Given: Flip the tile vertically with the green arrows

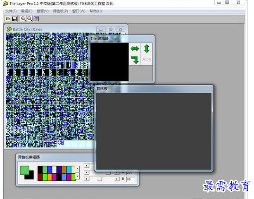Looking at the screenshot, I should coord(147,48).
